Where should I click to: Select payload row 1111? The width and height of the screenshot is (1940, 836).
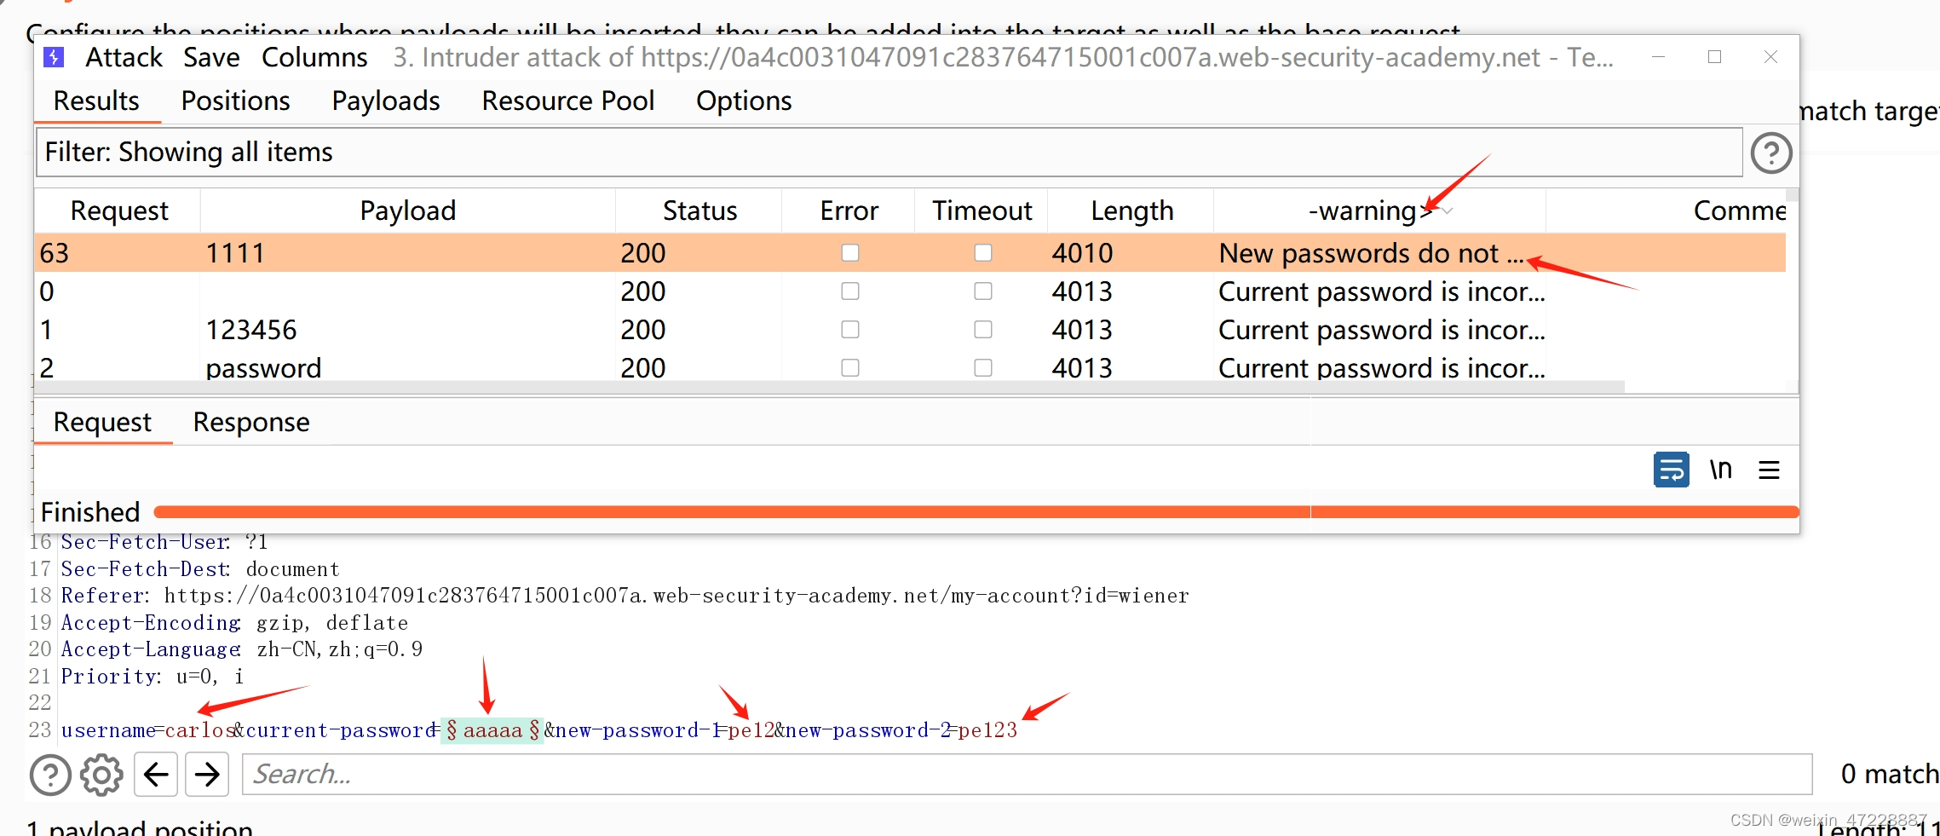click(x=910, y=253)
